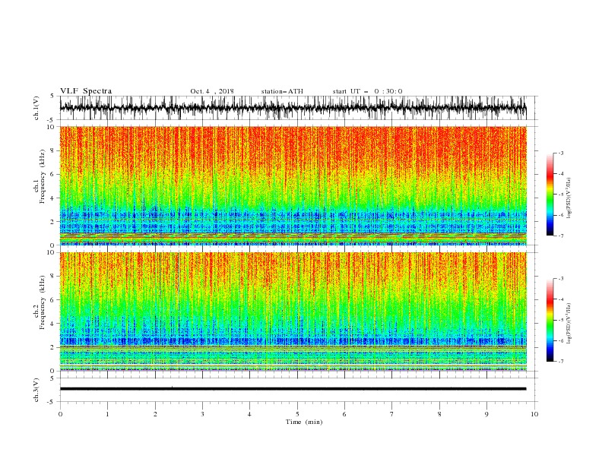
Task: Click time axis tick label "5"
Action: tap(297, 414)
